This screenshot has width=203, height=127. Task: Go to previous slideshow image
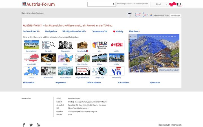click(131, 36)
